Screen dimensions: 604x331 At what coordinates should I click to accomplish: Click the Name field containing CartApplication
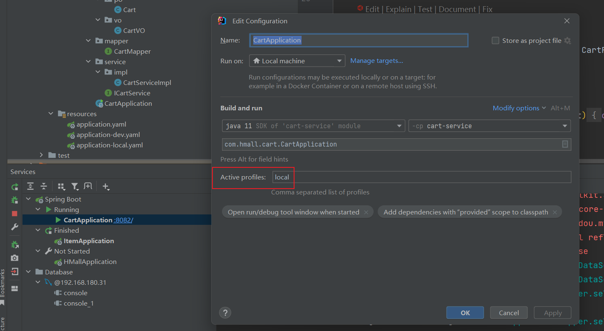point(359,40)
